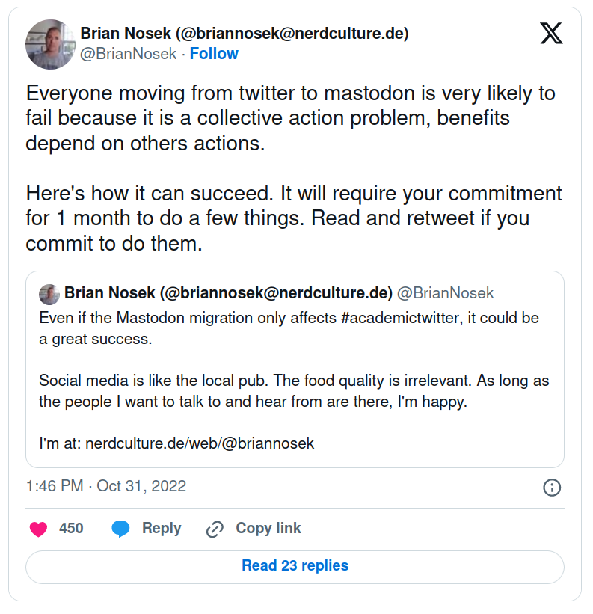This screenshot has height=614, width=593.
Task: Click the X logo in the corner
Action: click(x=551, y=34)
